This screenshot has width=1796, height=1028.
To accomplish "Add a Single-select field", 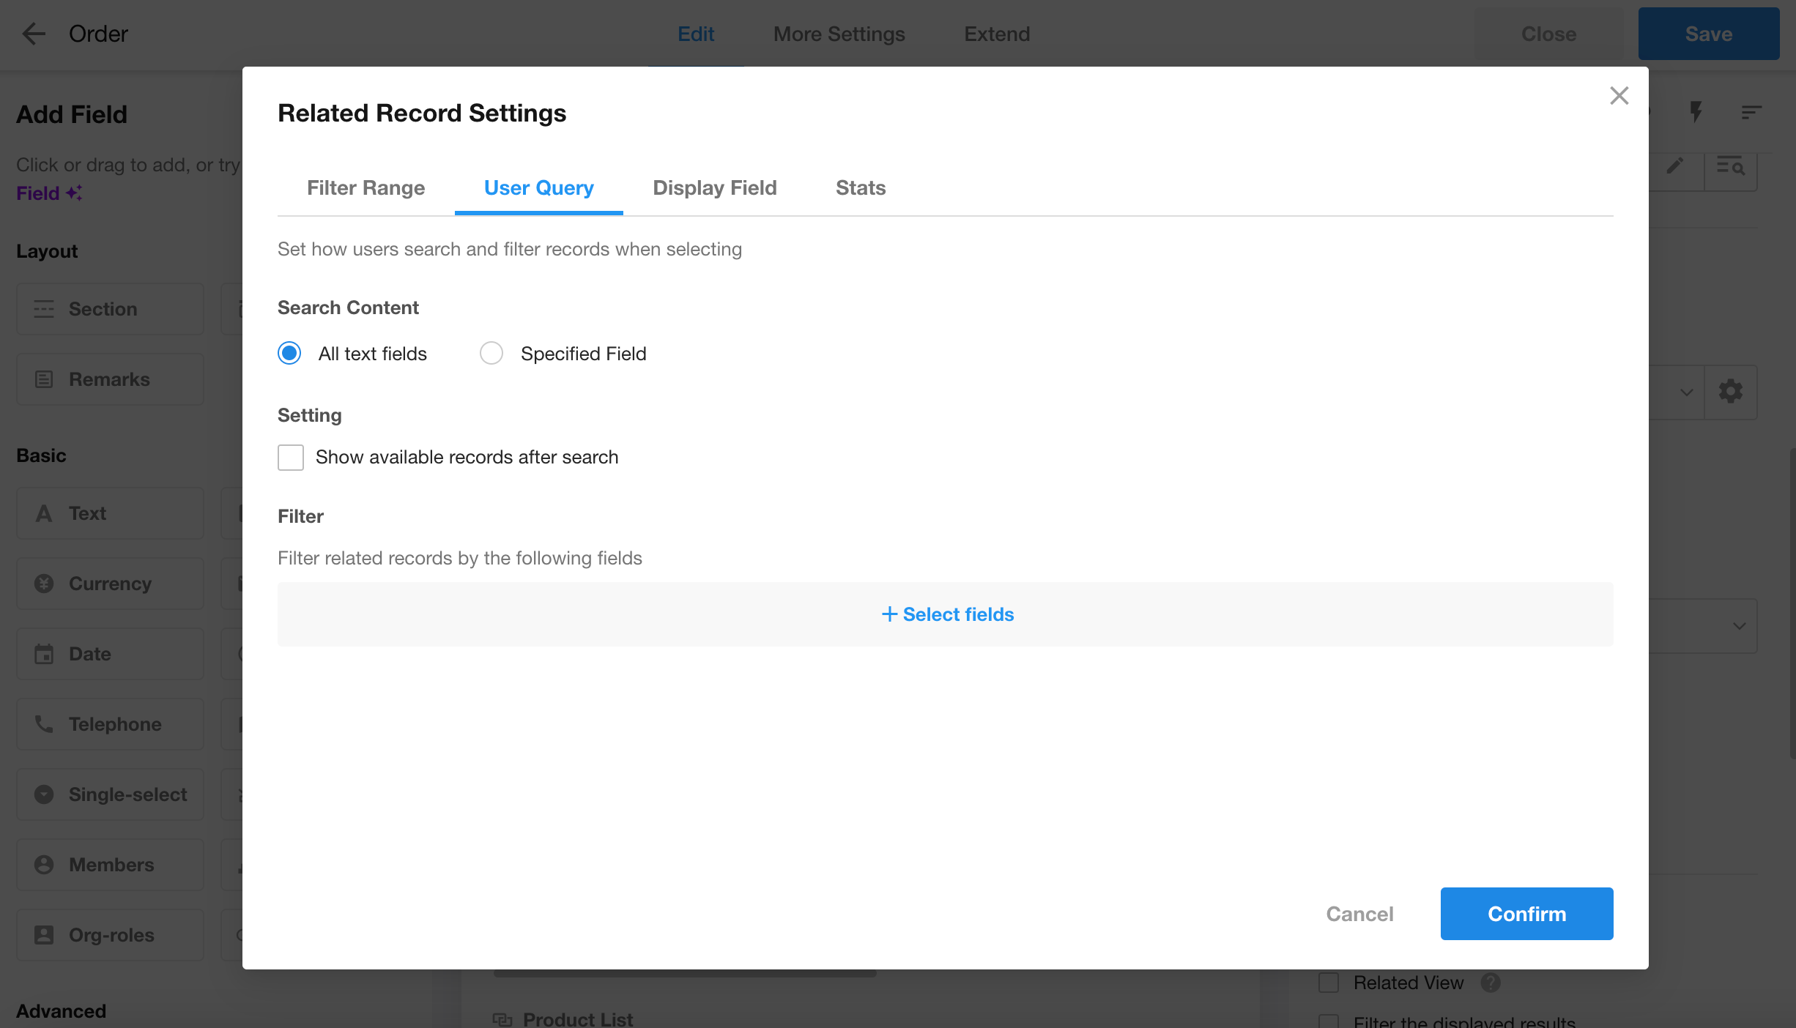I will click(x=110, y=794).
